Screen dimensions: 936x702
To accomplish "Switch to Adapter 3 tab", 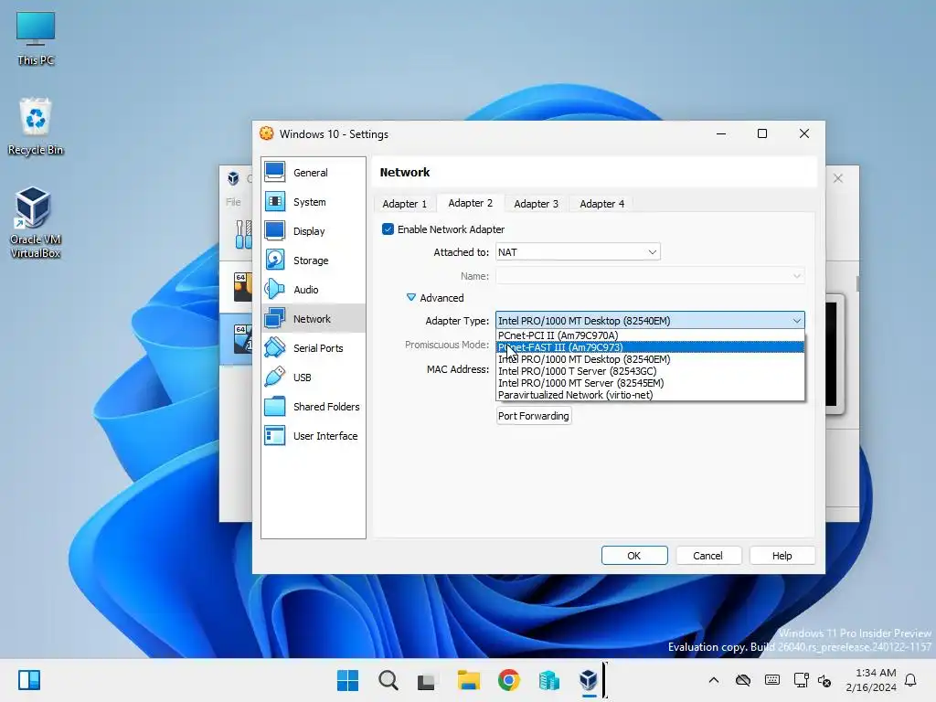I will [536, 204].
